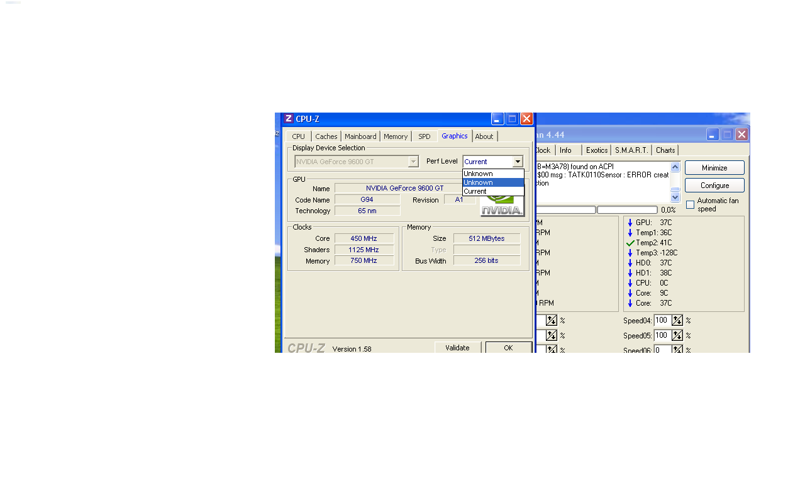Select the highlighted Unknown perf level option
This screenshot has height=483, width=805.
coord(493,182)
